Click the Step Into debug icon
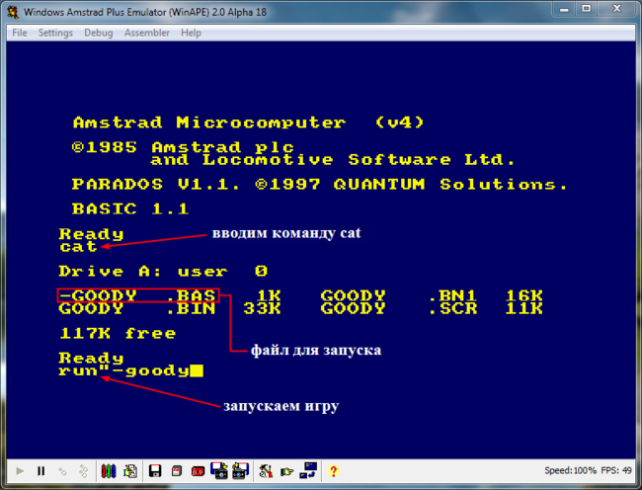Image resolution: width=642 pixels, height=490 pixels. (x=62, y=471)
